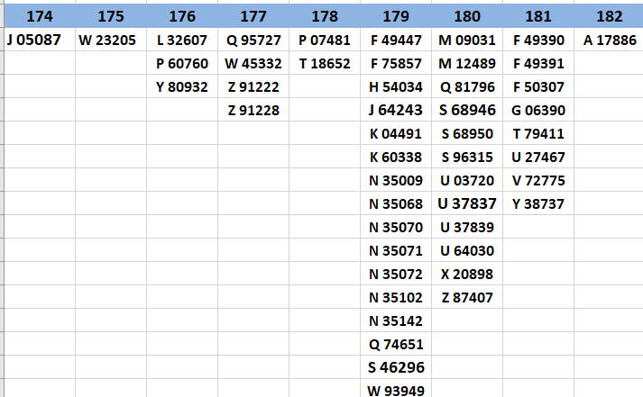Select the Z 91228 cell
The width and height of the screenshot is (643, 397).
[x=253, y=110]
